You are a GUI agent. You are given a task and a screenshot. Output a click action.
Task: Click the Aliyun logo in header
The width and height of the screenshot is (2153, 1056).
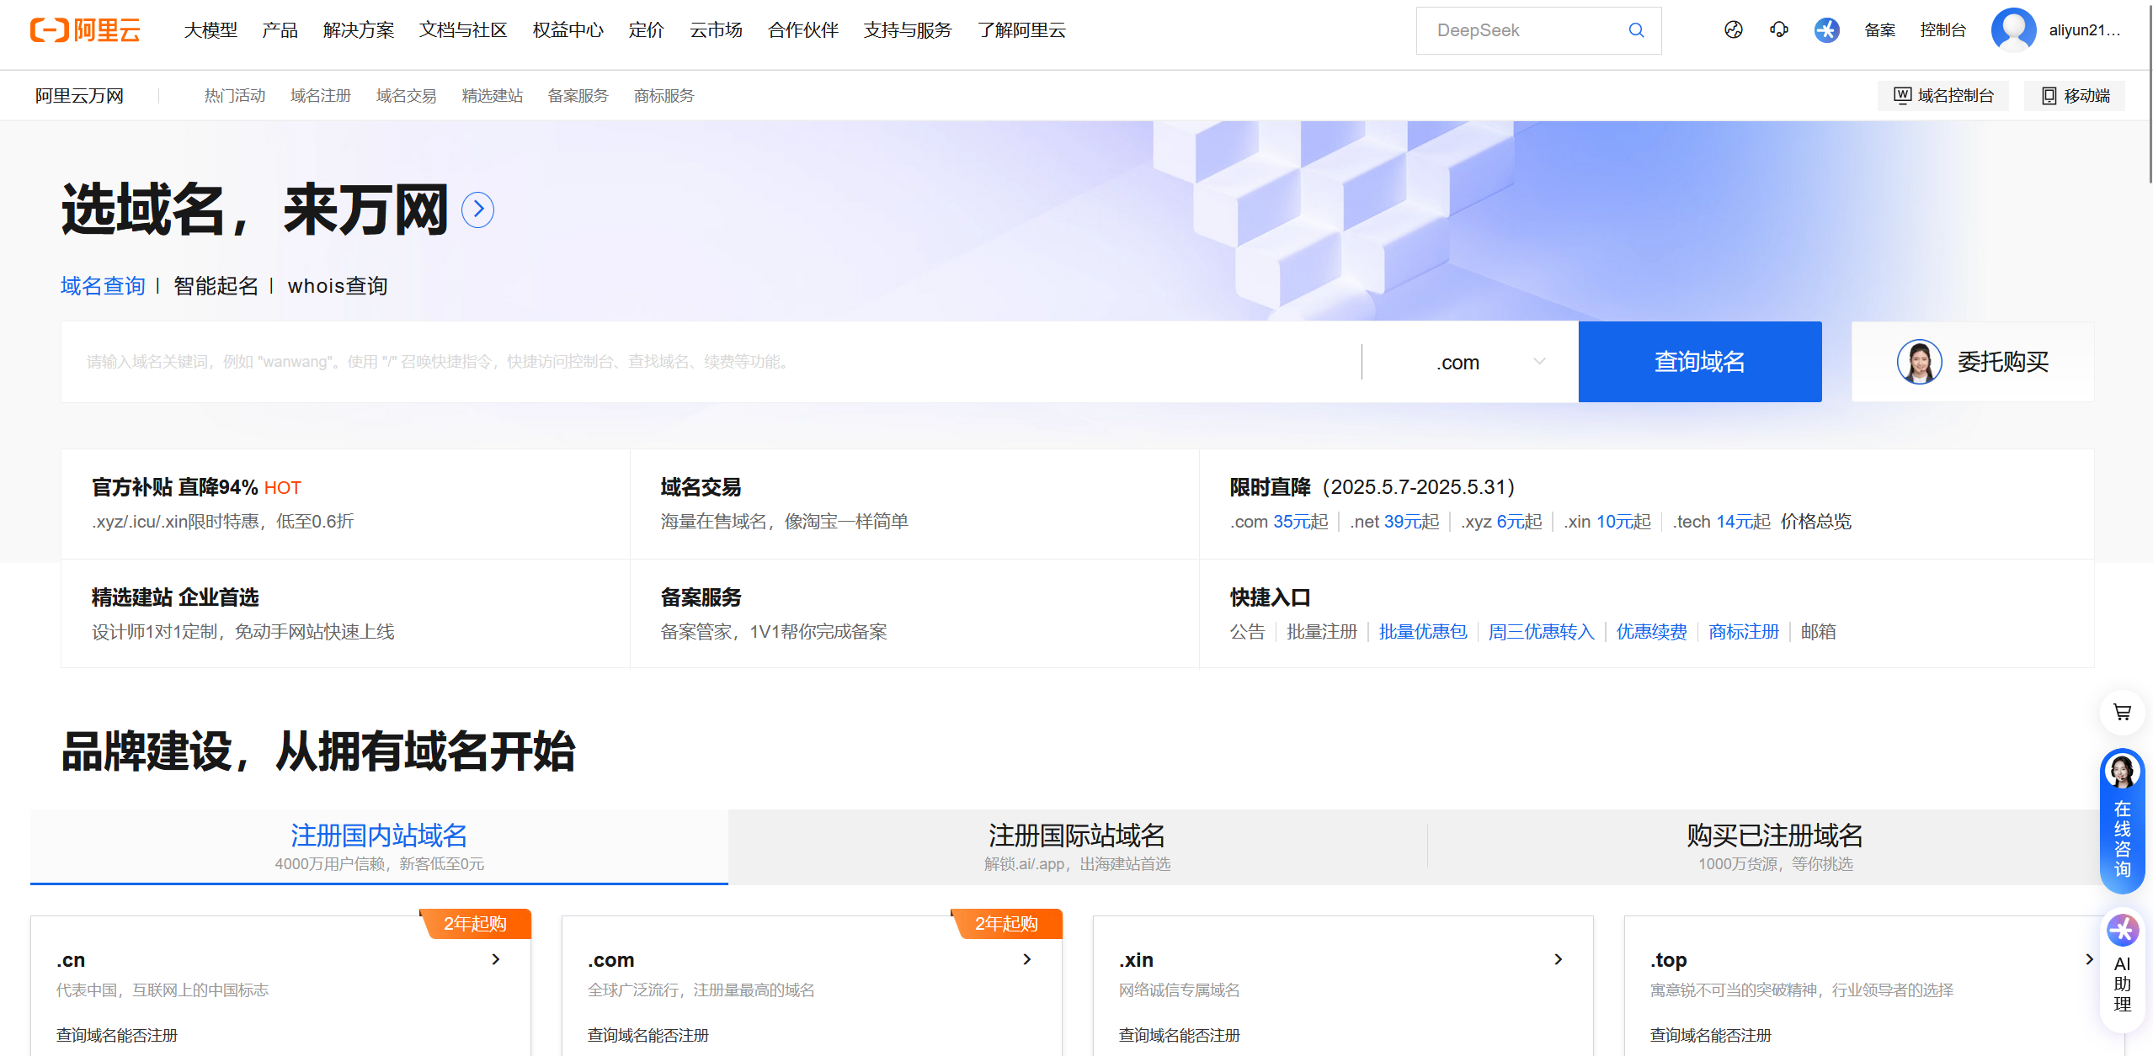85,30
